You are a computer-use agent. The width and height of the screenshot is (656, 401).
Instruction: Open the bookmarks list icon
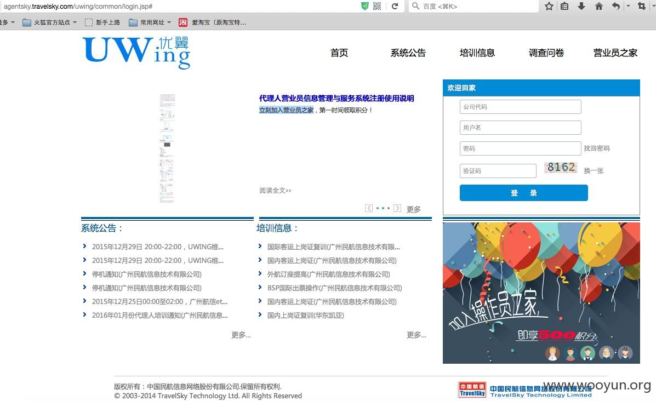click(564, 6)
